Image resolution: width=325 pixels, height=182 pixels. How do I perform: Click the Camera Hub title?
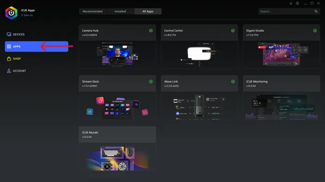(90, 30)
